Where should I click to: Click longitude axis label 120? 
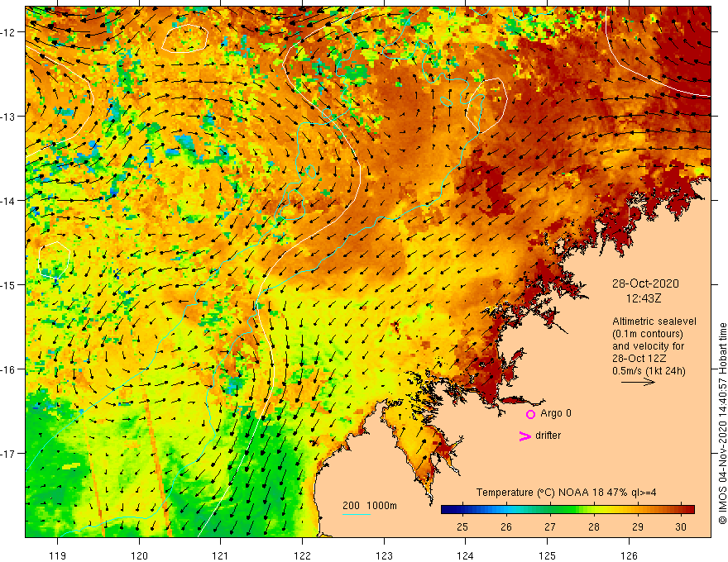pos(139,555)
